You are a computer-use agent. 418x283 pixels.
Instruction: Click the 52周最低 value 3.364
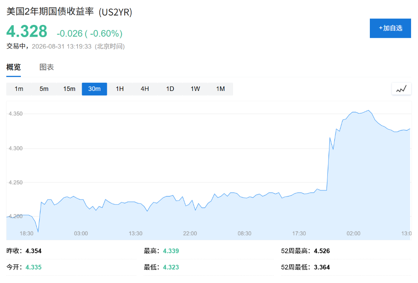coord(322,267)
